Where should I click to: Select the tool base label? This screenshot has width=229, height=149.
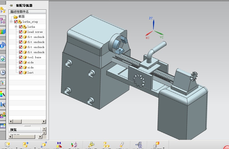34,57
